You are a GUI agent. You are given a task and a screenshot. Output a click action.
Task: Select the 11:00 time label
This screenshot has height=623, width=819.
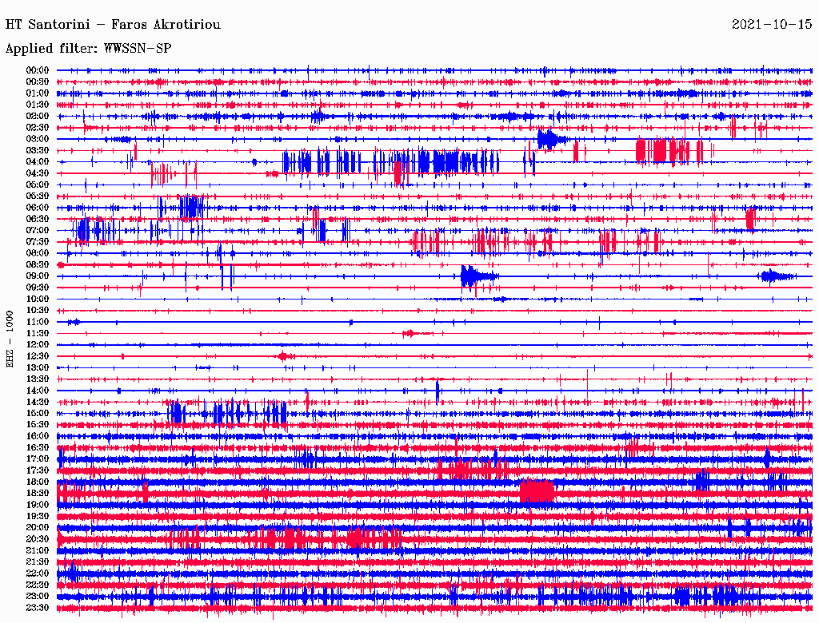(x=38, y=322)
